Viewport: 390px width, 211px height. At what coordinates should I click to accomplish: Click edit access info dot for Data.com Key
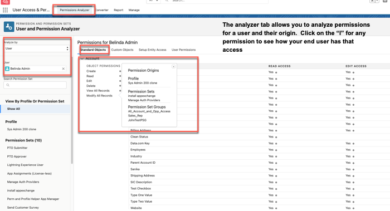pos(353,144)
